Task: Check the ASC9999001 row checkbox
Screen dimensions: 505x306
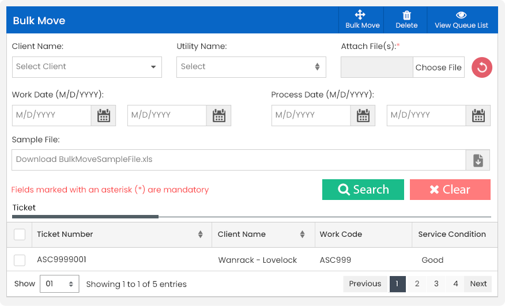Action: click(x=20, y=260)
